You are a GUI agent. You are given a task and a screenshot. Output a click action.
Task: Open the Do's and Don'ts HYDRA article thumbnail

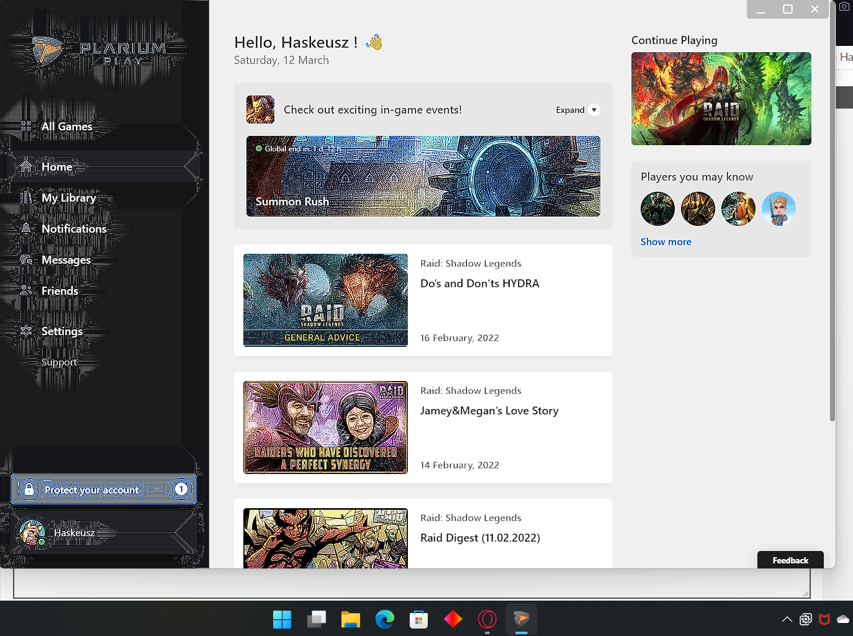coord(325,300)
